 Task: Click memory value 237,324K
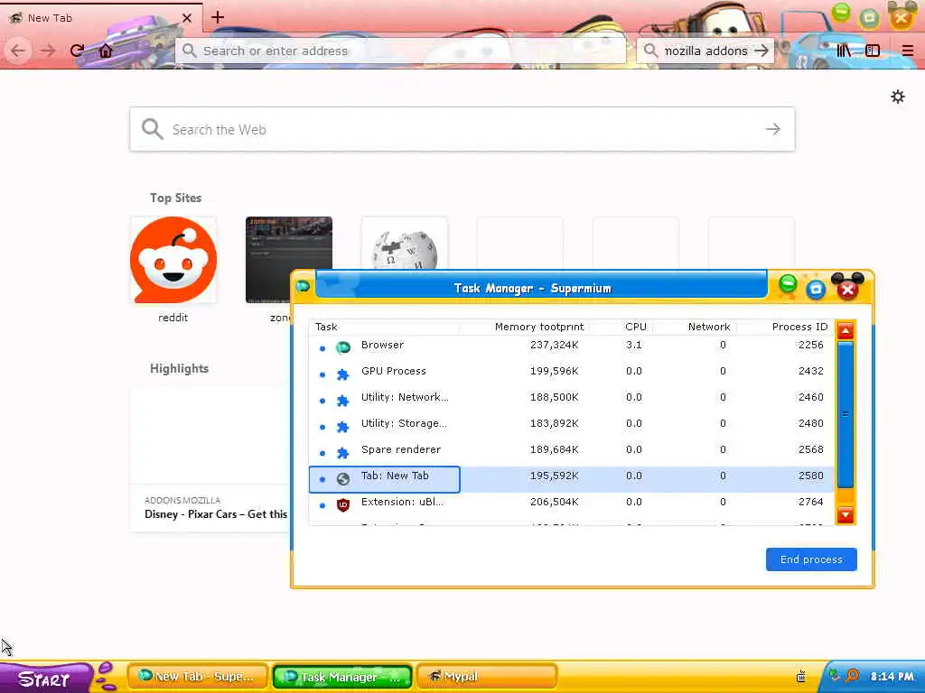click(554, 345)
